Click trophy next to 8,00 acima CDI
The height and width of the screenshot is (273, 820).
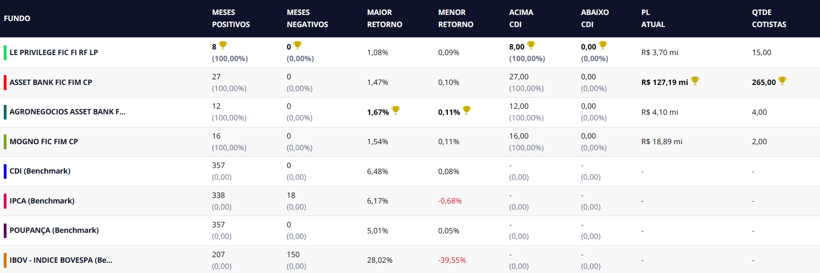click(x=531, y=45)
